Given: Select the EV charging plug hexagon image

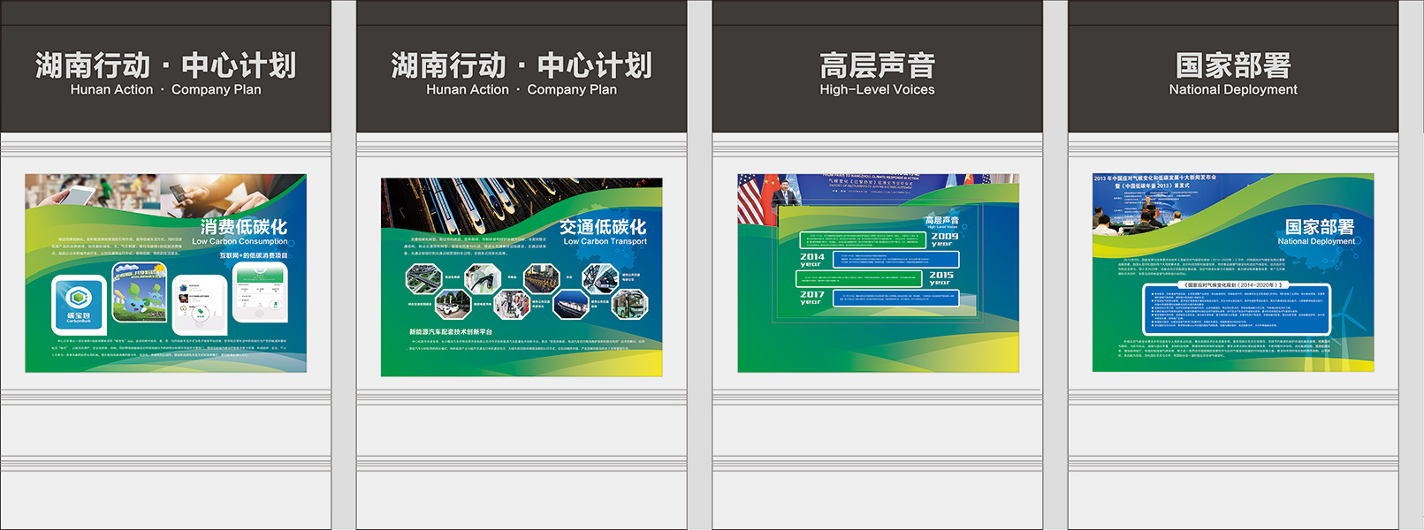Looking at the screenshot, I should 483,278.
